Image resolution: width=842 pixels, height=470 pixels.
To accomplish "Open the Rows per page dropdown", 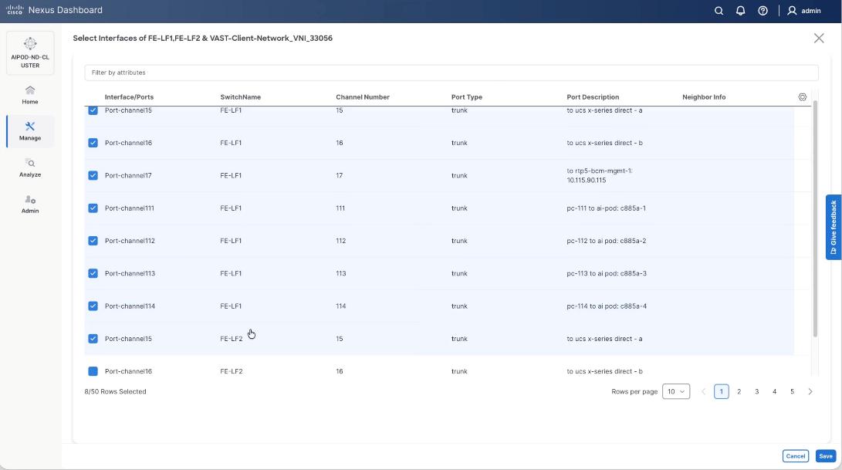I will click(x=675, y=391).
